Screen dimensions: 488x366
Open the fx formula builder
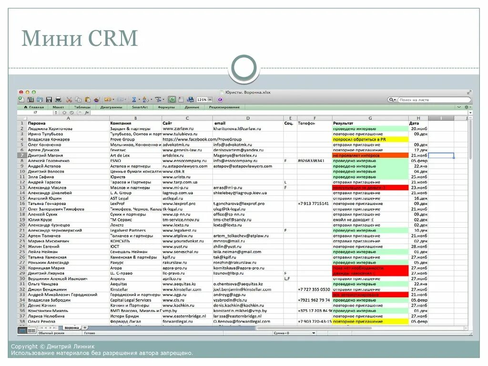tap(87, 112)
